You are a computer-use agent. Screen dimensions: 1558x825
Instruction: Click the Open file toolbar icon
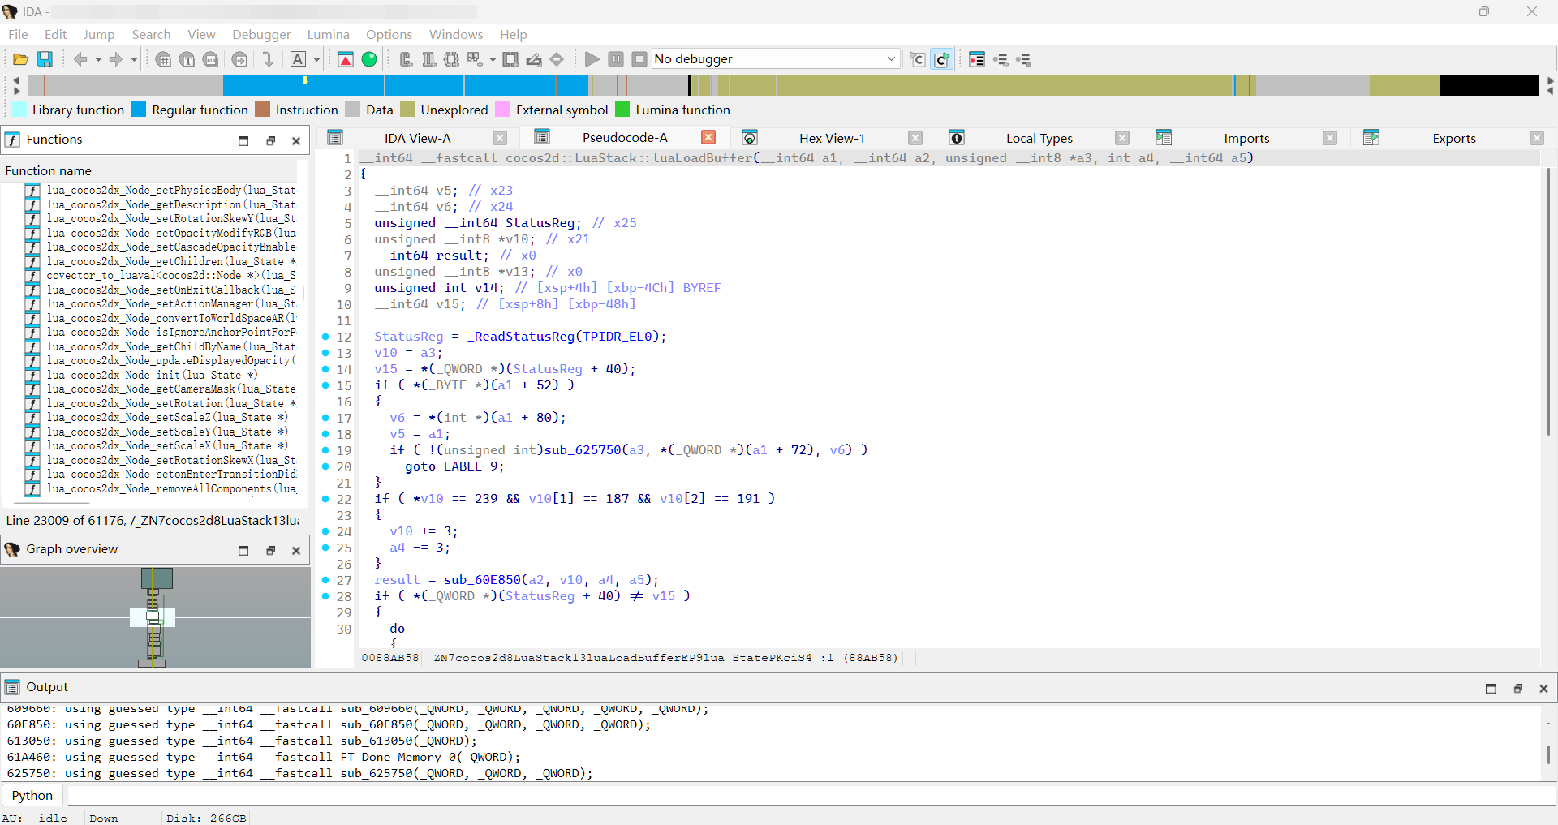(x=21, y=59)
